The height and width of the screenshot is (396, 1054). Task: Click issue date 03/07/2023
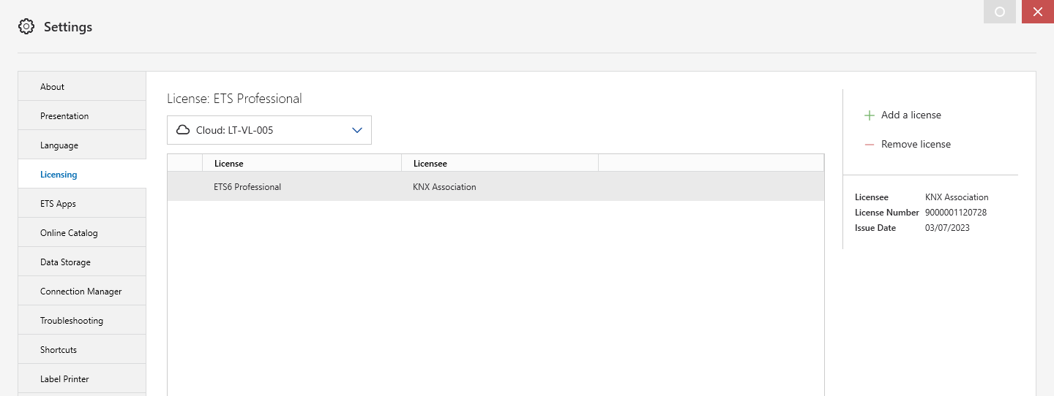[947, 228]
